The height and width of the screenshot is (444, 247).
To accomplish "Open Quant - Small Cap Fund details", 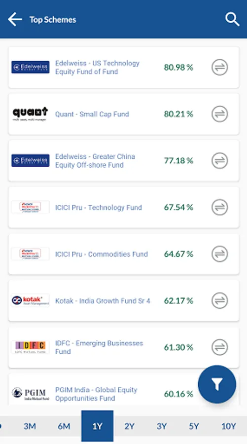I will click(92, 114).
